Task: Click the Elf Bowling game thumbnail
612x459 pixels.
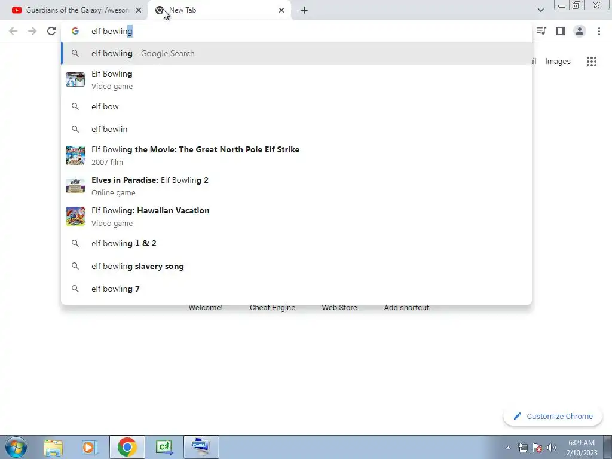Action: point(75,79)
